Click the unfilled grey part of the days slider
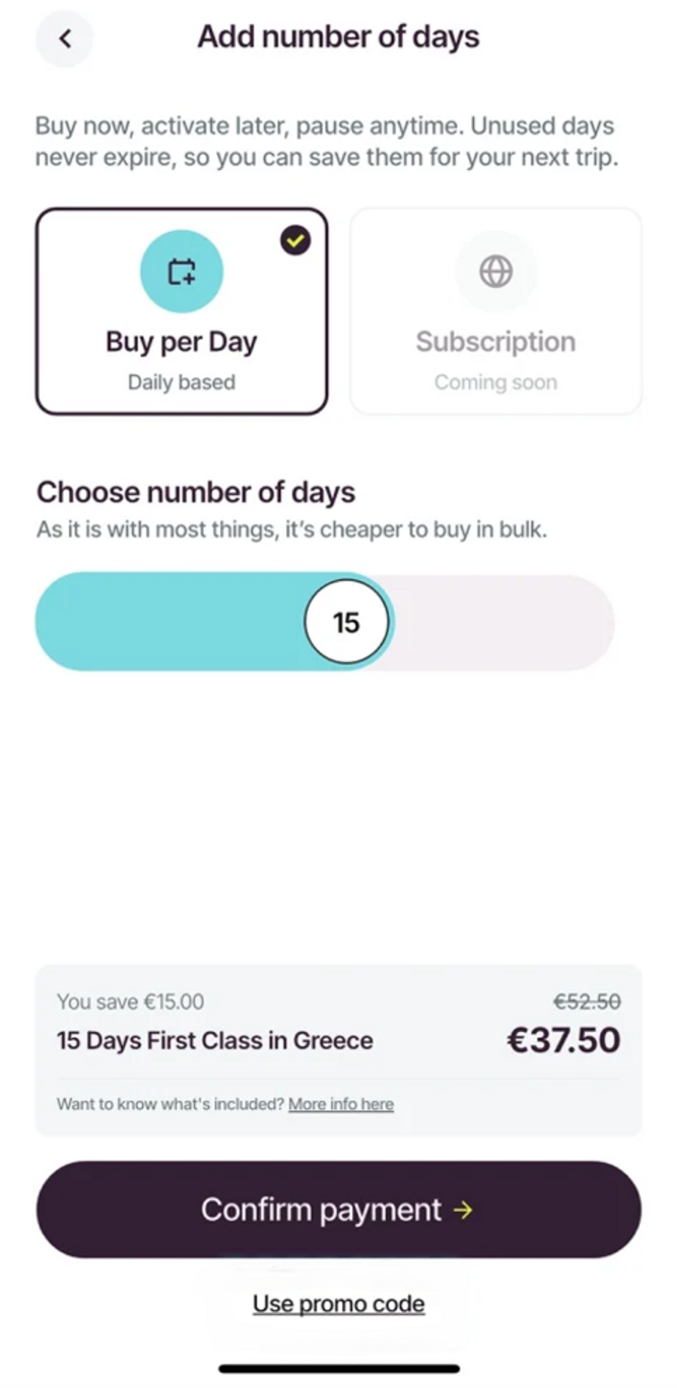Image resolution: width=677 pixels, height=1388 pixels. click(x=504, y=622)
